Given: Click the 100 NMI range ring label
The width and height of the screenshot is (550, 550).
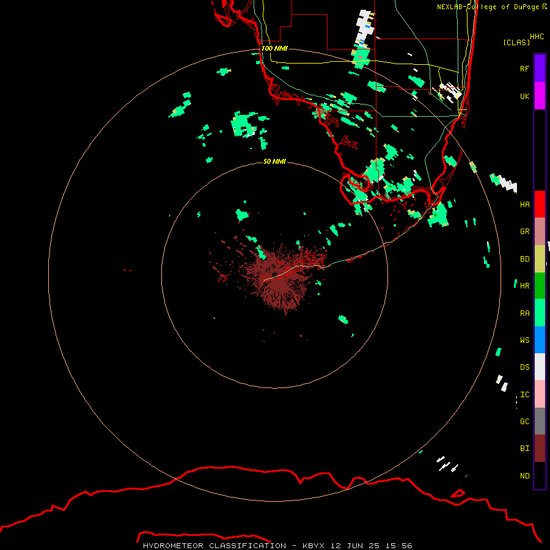Looking at the screenshot, I should [x=274, y=48].
